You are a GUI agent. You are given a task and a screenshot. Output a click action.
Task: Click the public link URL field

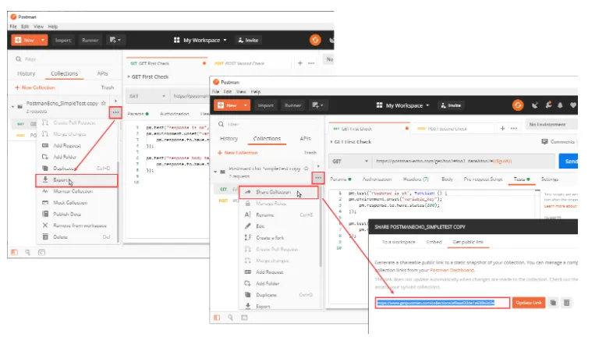[x=442, y=303]
